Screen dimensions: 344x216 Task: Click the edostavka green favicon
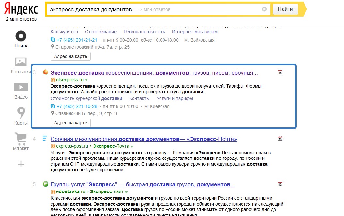[45, 184]
